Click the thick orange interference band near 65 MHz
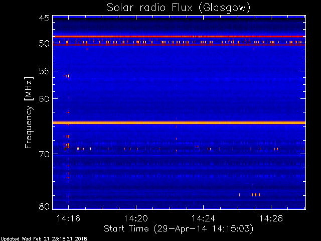321x241 pixels. [179, 123]
